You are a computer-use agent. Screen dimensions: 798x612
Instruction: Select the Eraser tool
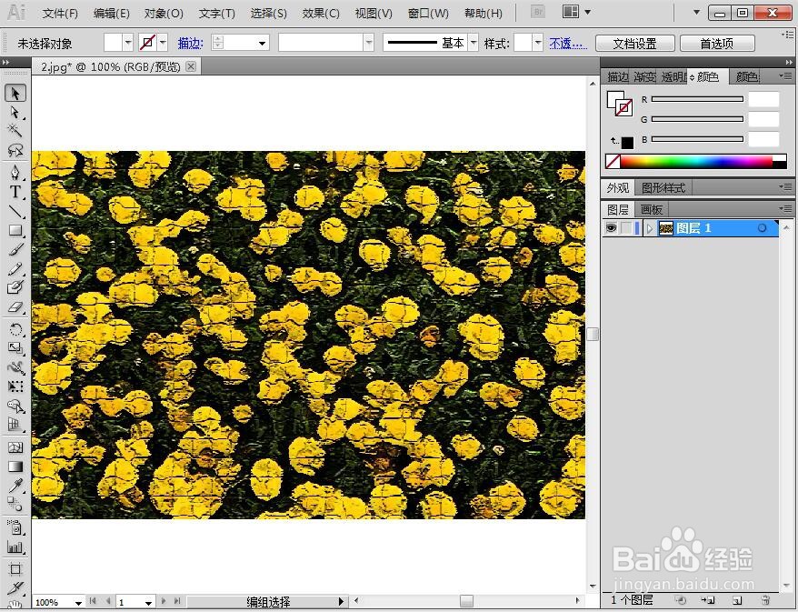15,307
